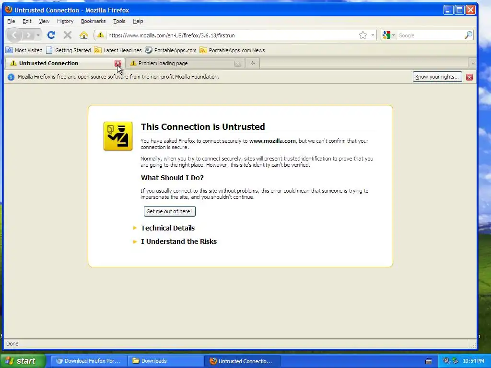The height and width of the screenshot is (368, 491).
Task: Click the yellow security officer warning icon
Action: pos(118,136)
